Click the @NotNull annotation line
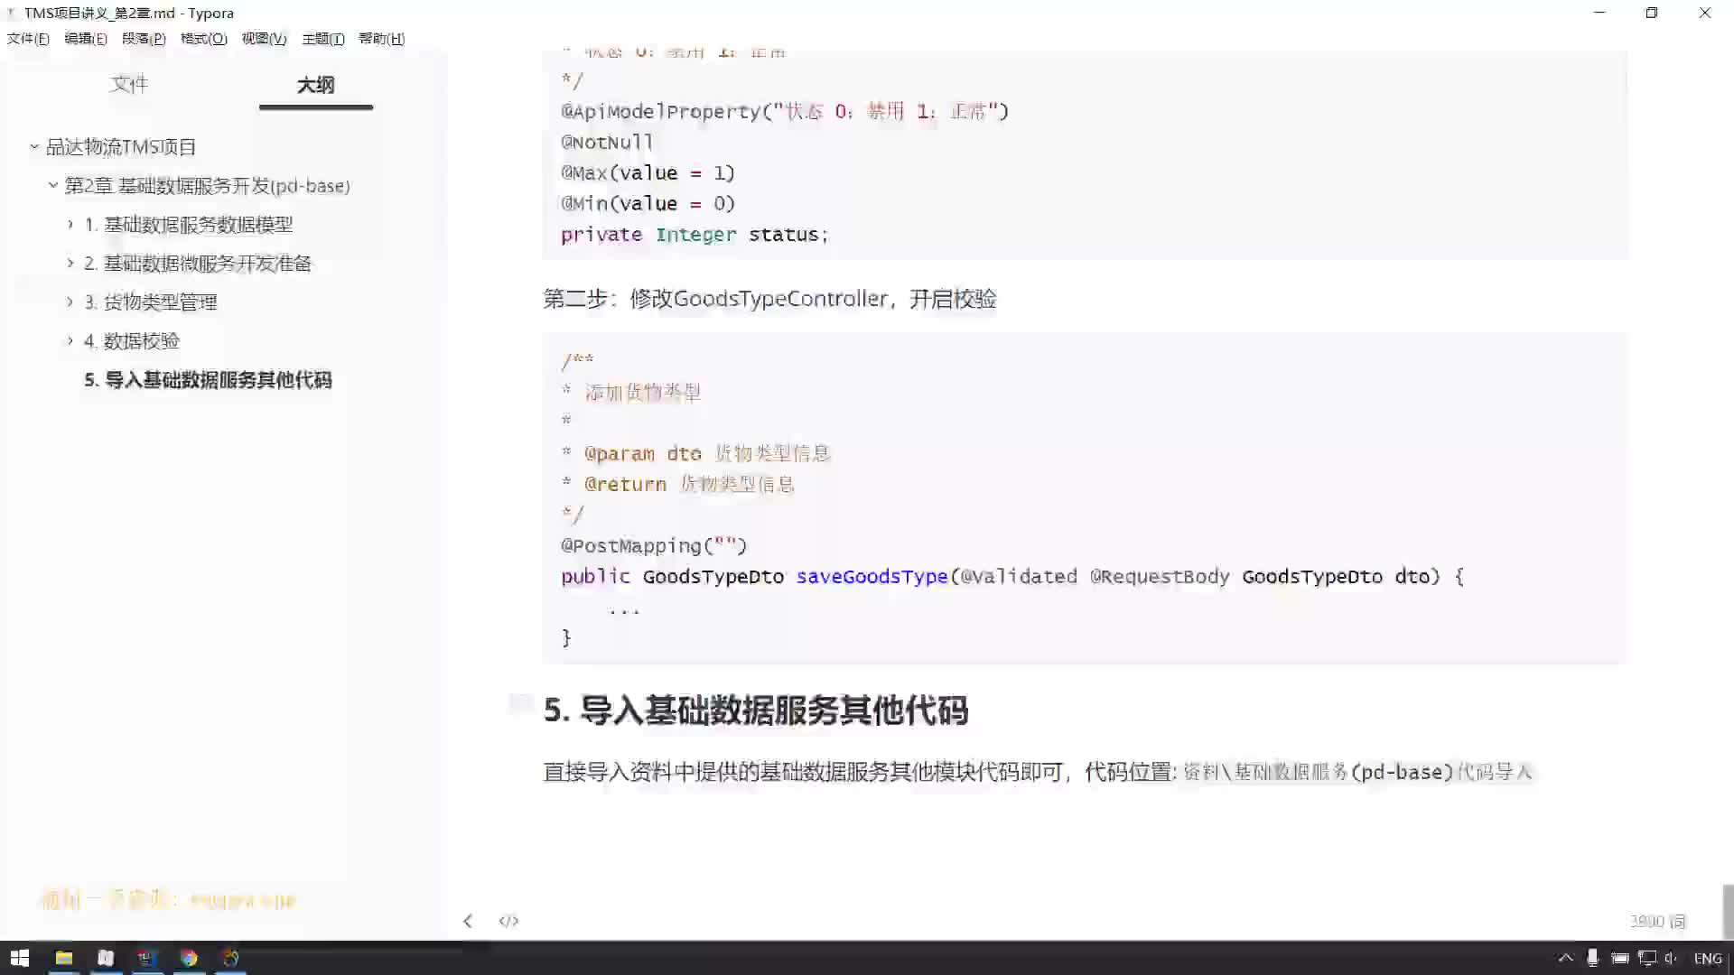Viewport: 1734px width, 975px height. (x=606, y=142)
